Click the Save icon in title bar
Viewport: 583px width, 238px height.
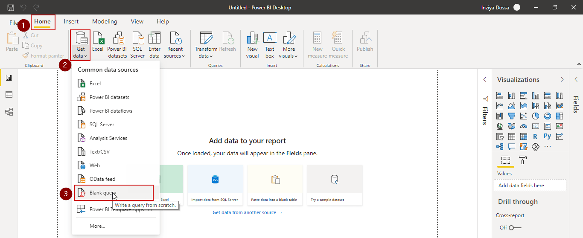click(11, 8)
